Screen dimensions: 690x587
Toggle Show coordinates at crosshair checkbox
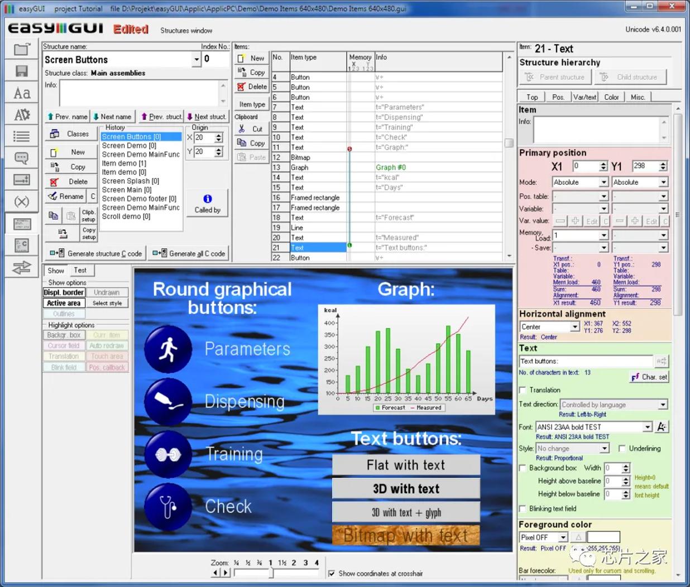332,574
